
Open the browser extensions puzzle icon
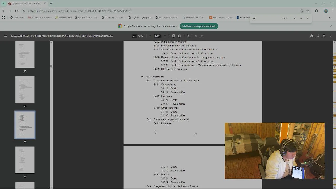tap(316, 11)
